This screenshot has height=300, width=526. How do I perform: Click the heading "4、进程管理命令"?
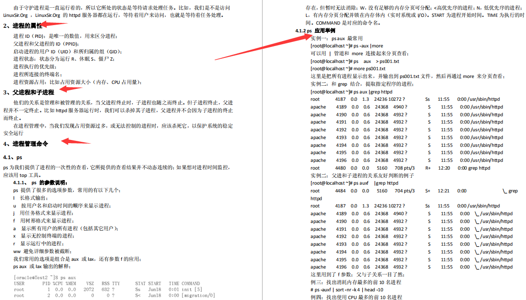click(x=26, y=144)
